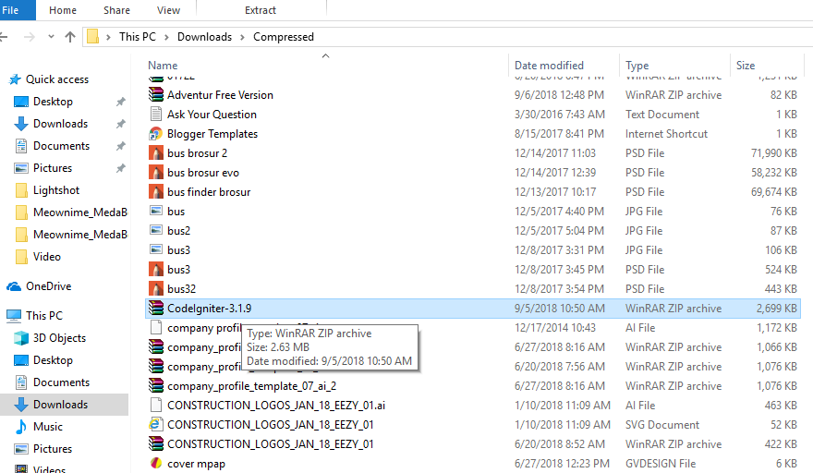Click IE icon of CONSTRUCTION_LOGOS SVG document
Image resolution: width=813 pixels, height=473 pixels.
(155, 424)
